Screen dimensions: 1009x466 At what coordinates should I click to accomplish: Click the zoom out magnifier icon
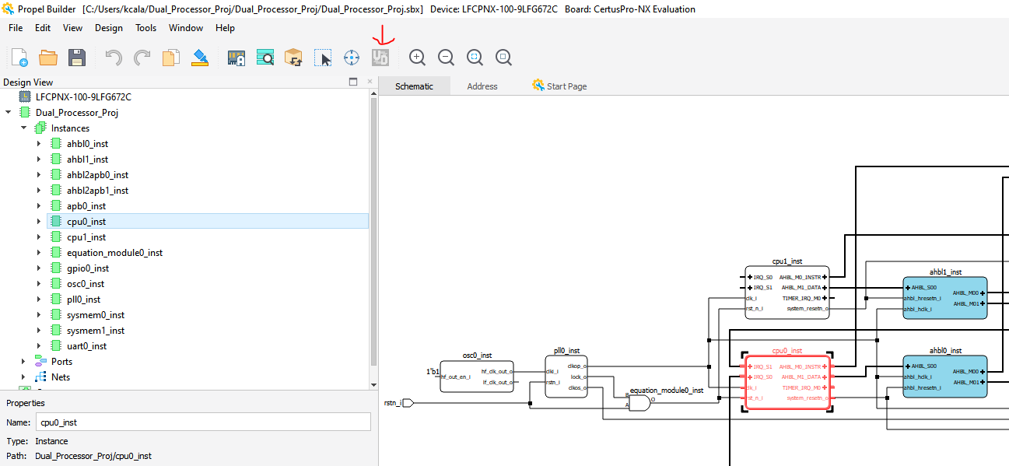tap(446, 57)
